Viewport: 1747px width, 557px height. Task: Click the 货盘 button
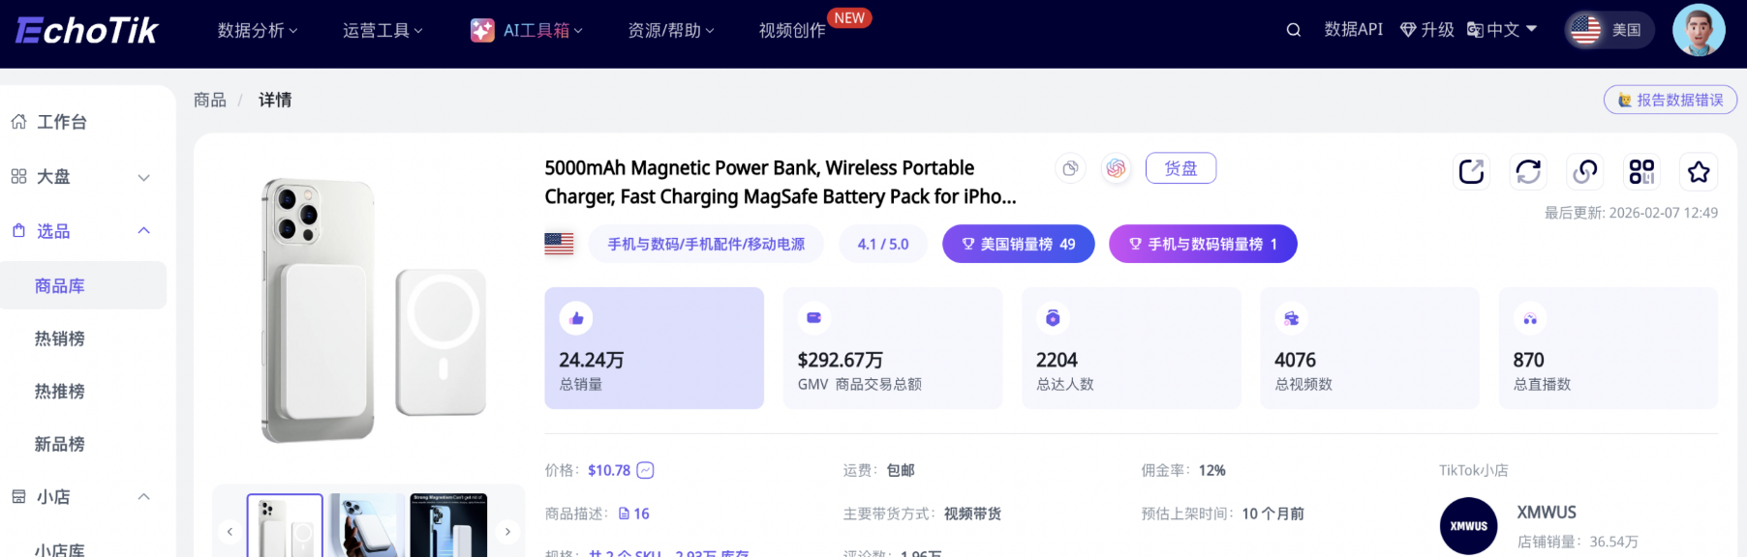1180,168
